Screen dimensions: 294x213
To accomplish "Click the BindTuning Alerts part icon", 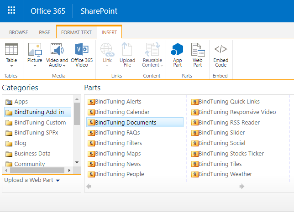I will click(x=91, y=102).
